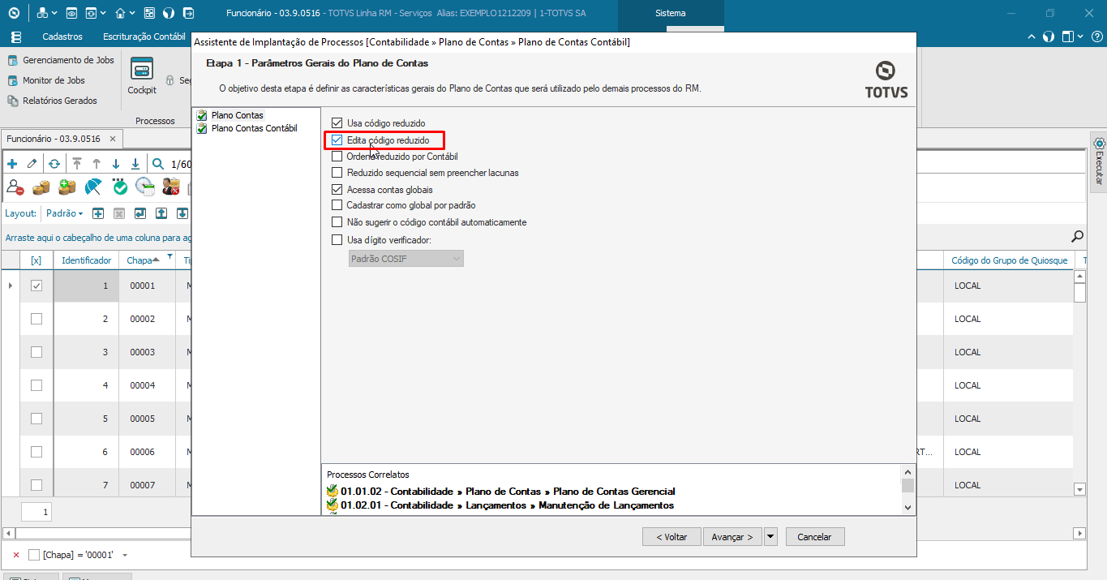The width and height of the screenshot is (1107, 580).
Task: Select Plano Contas Contábil step in the tree
Action: (x=254, y=128)
